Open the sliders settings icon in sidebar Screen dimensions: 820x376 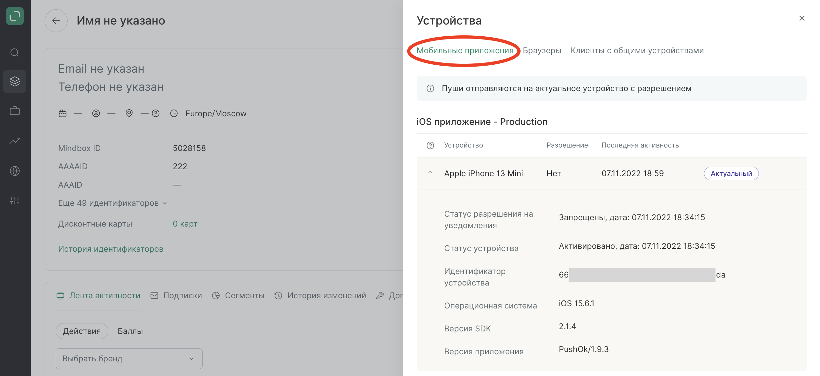click(15, 200)
